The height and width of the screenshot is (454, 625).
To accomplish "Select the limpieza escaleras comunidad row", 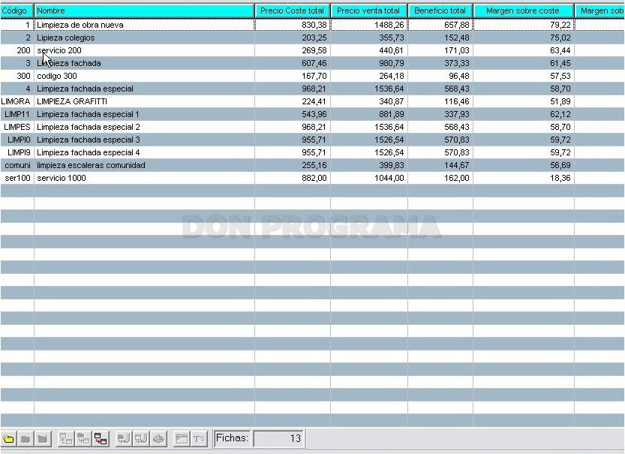I will (x=312, y=165).
